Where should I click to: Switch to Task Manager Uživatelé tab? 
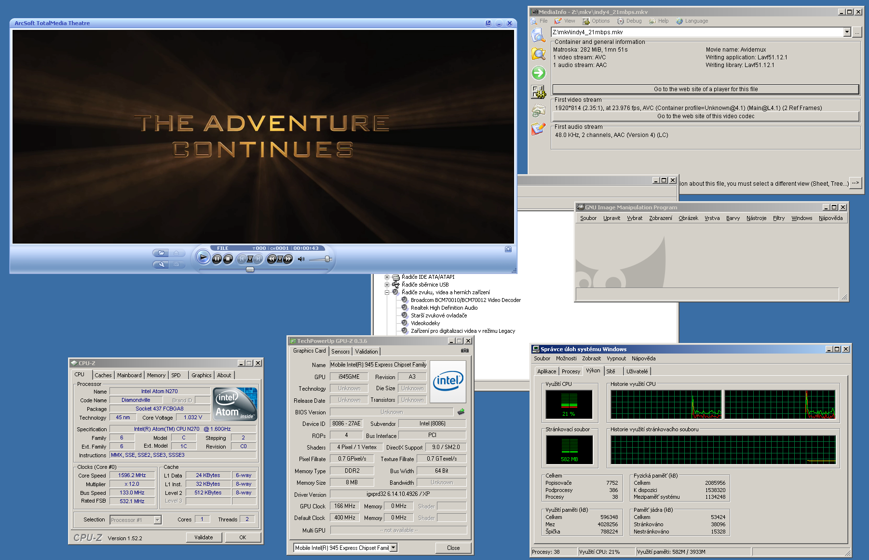637,371
